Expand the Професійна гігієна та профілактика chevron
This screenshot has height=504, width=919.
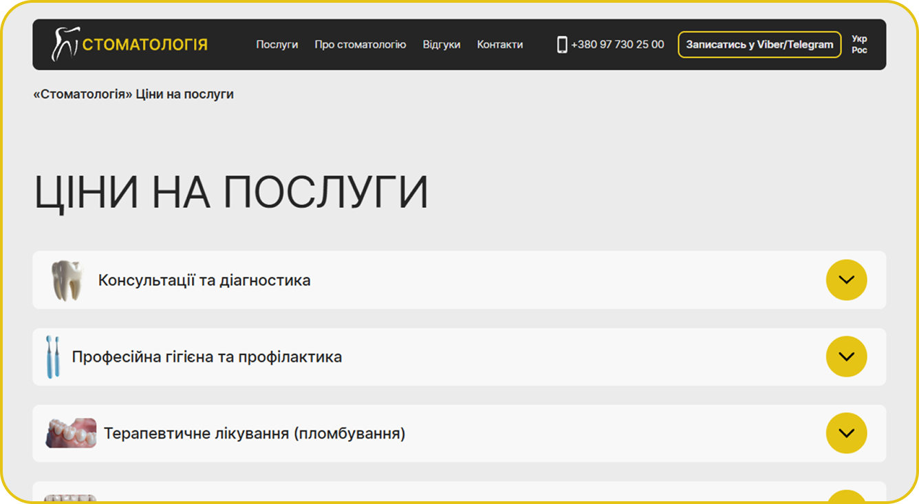[x=846, y=357]
